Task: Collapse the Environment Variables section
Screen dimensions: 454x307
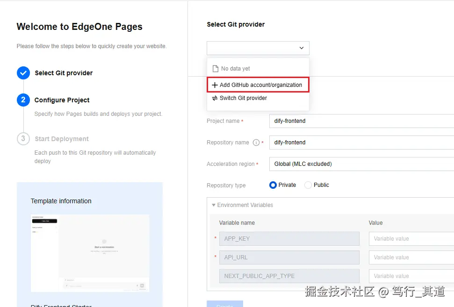Action: click(x=214, y=205)
